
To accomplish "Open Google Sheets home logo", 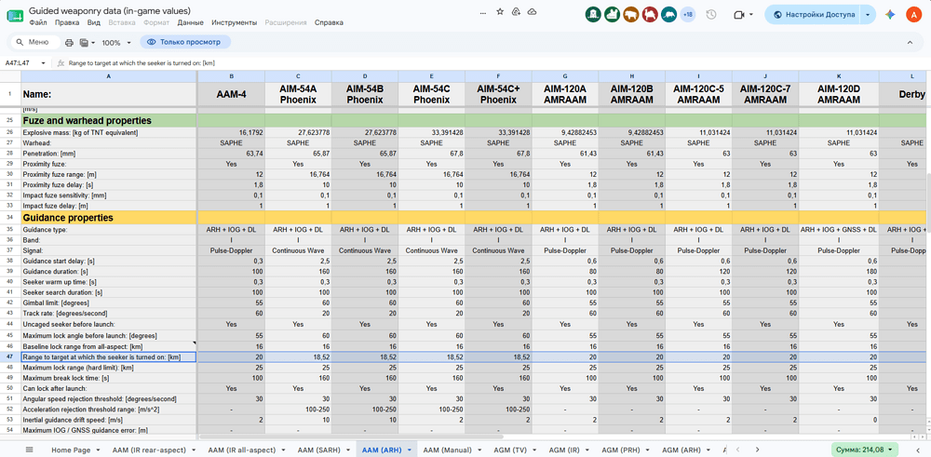I will point(15,16).
